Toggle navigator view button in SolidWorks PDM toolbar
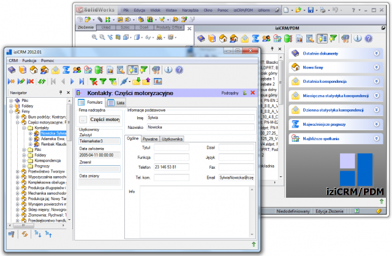Image resolution: width=392 pixels, height=256 pixels. pos(322,39)
